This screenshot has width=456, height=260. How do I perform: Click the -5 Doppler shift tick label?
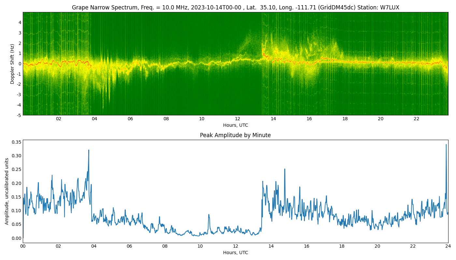point(19,115)
